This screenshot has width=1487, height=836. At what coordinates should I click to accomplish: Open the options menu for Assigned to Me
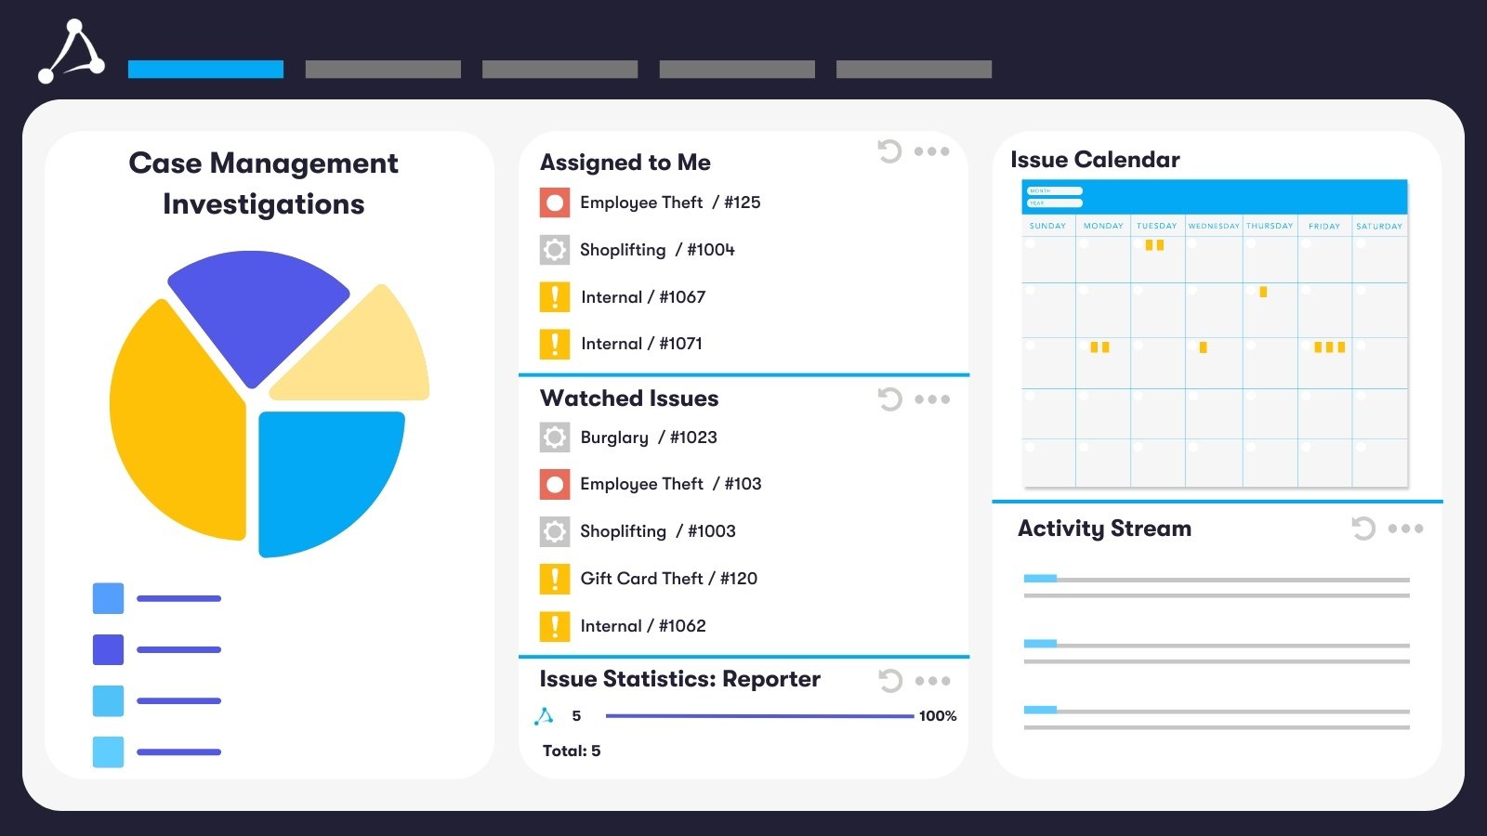coord(931,151)
